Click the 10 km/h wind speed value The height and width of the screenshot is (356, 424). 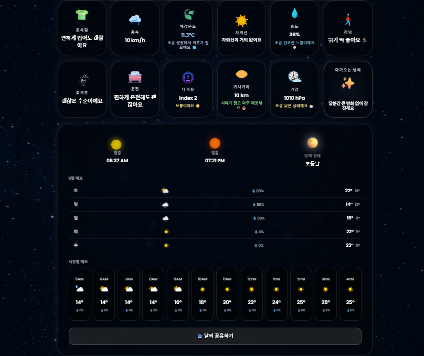click(x=135, y=40)
